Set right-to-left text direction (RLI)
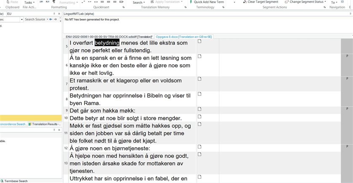The width and height of the screenshot is (353, 183). click(x=48, y=2)
